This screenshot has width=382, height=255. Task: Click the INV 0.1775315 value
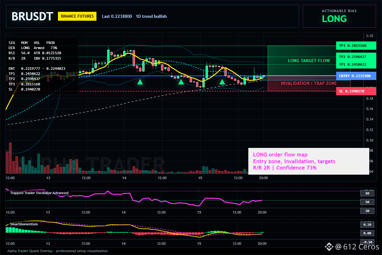pyautogui.click(x=47, y=58)
